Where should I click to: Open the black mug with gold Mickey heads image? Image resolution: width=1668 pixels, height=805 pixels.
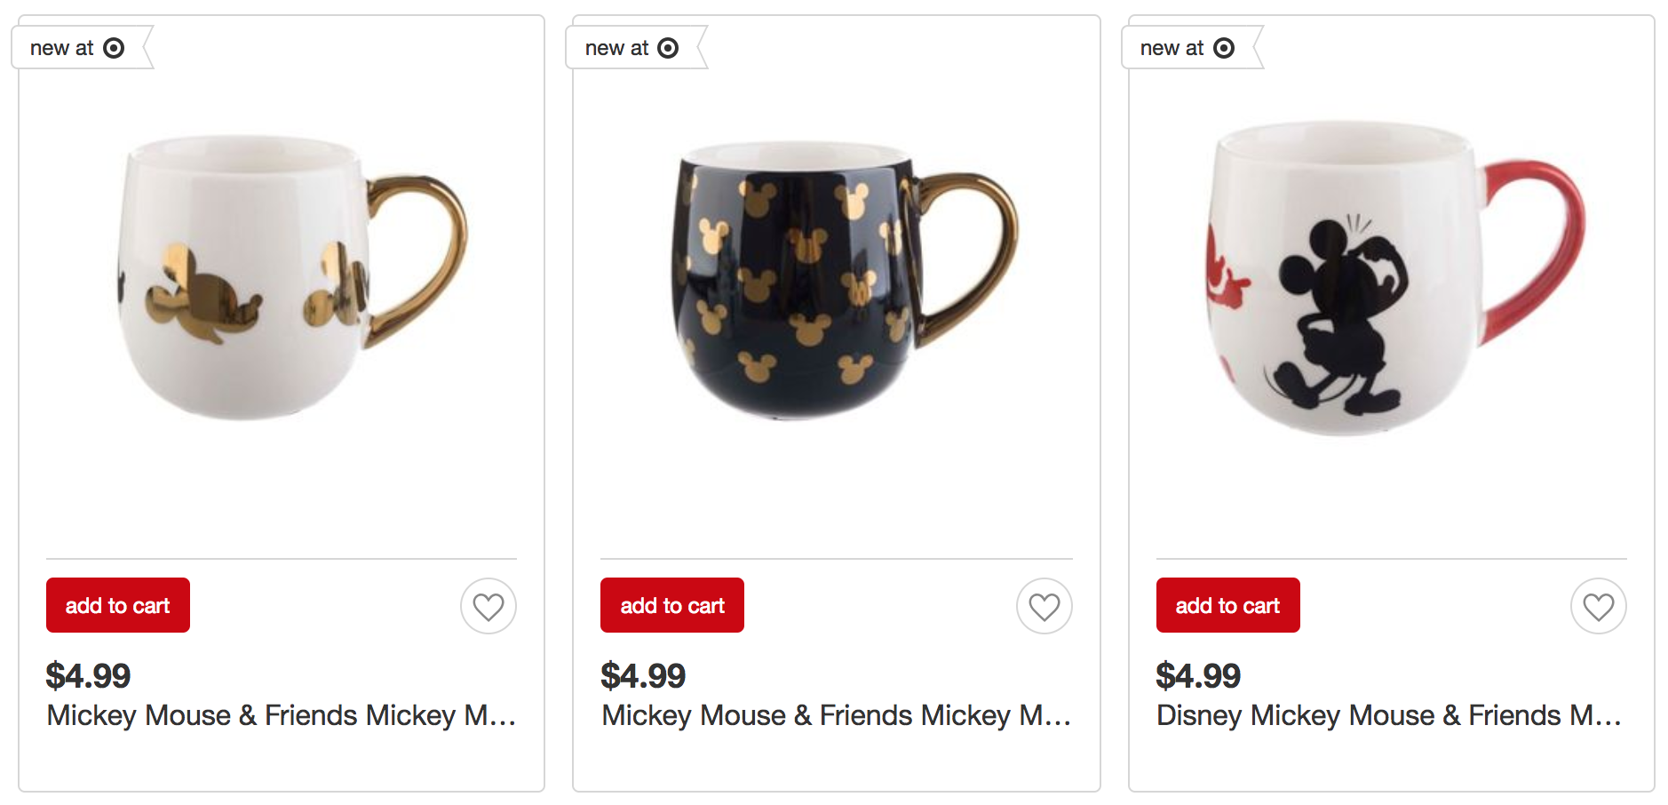coord(839,280)
